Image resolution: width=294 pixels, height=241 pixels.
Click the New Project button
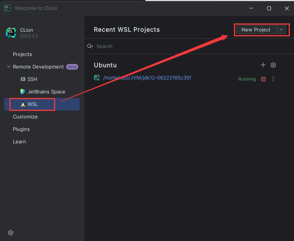click(256, 30)
